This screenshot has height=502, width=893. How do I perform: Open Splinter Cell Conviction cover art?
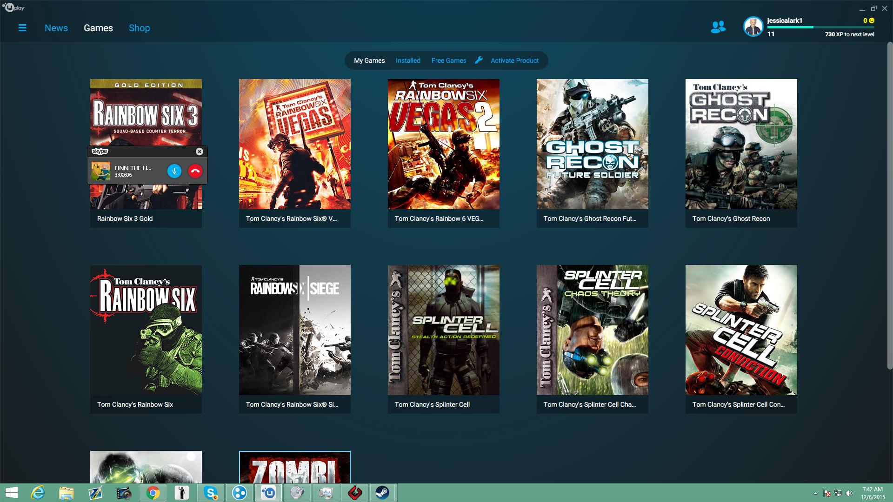[741, 330]
